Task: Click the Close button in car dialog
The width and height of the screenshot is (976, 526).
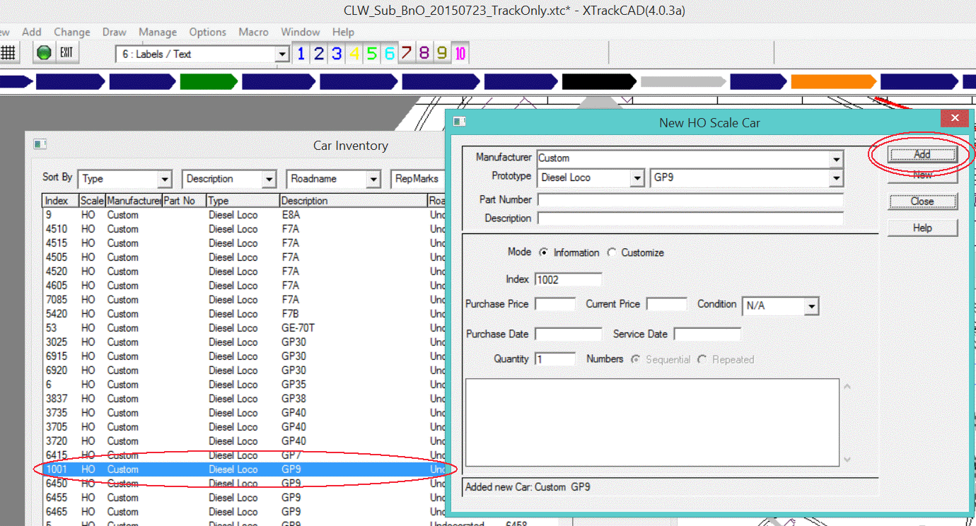Action: click(922, 201)
